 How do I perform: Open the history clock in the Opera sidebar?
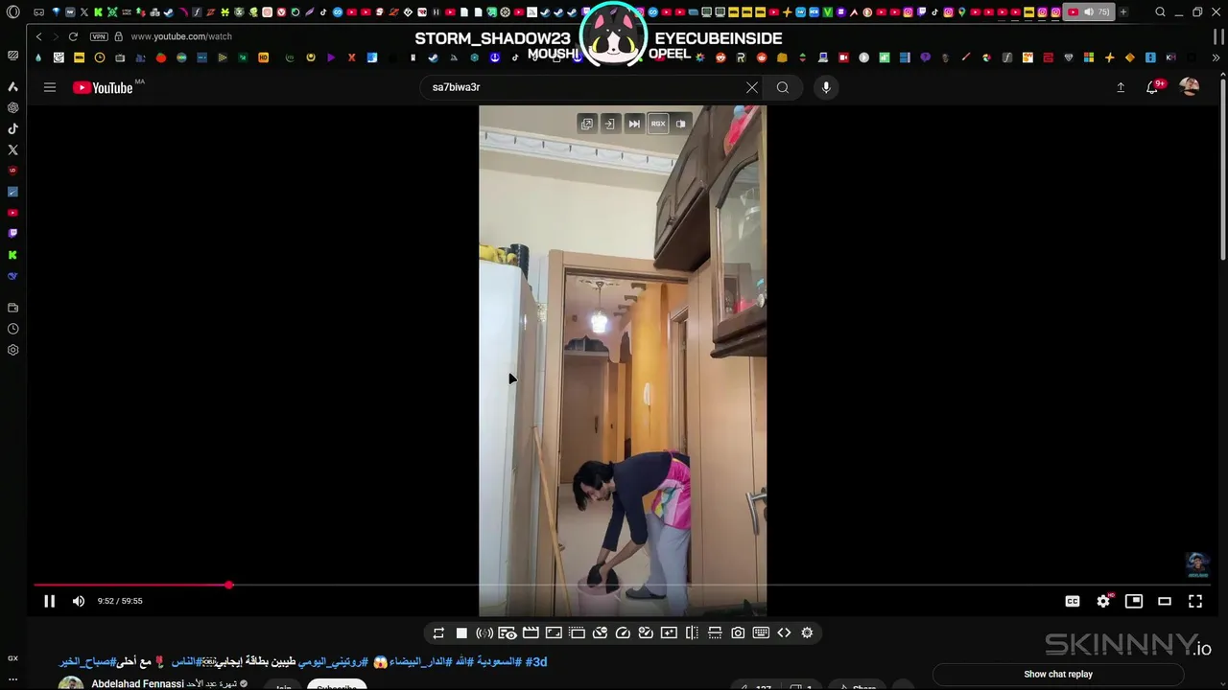click(12, 329)
